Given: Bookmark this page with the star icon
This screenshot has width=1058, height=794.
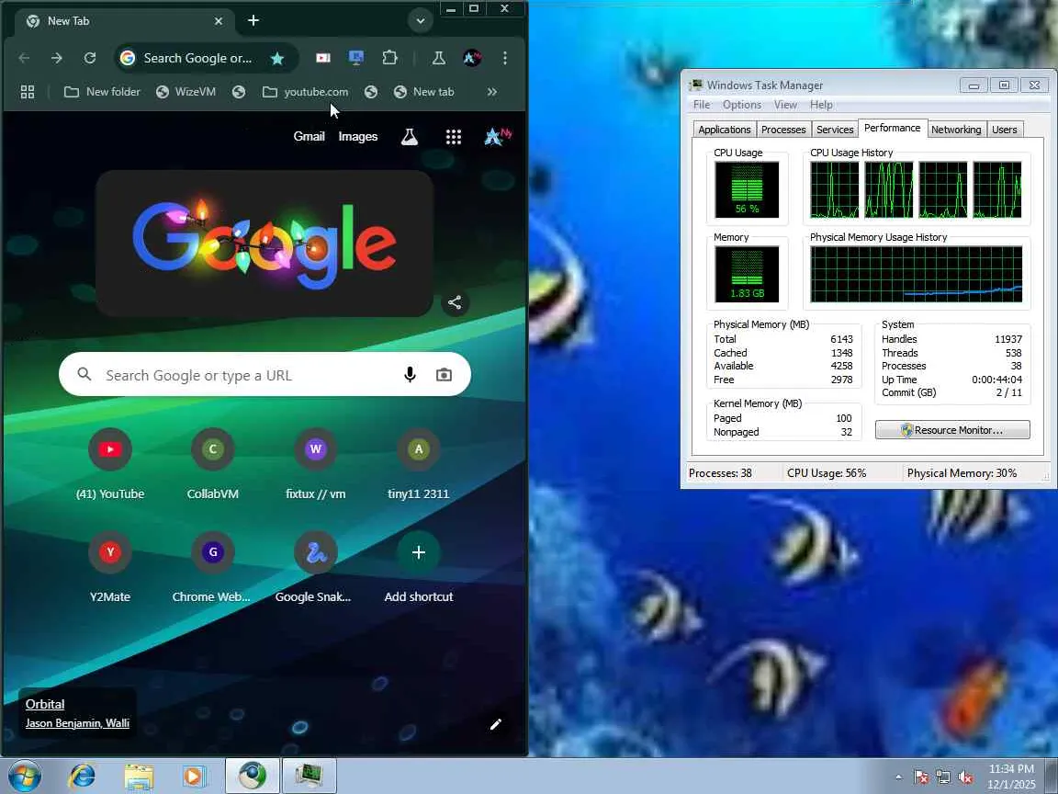Looking at the screenshot, I should (276, 59).
